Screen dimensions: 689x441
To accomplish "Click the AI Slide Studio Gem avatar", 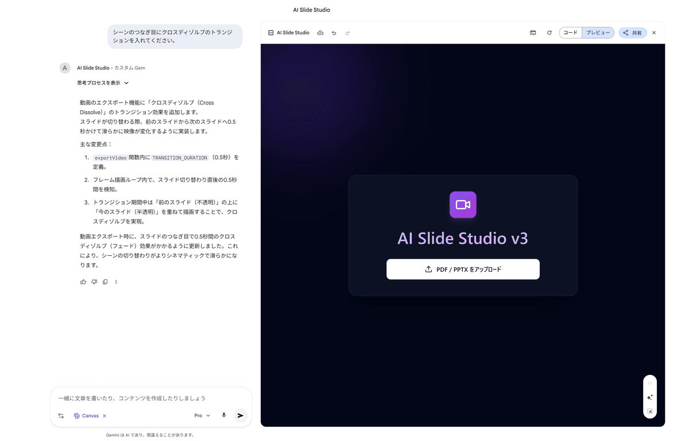I will coord(65,68).
